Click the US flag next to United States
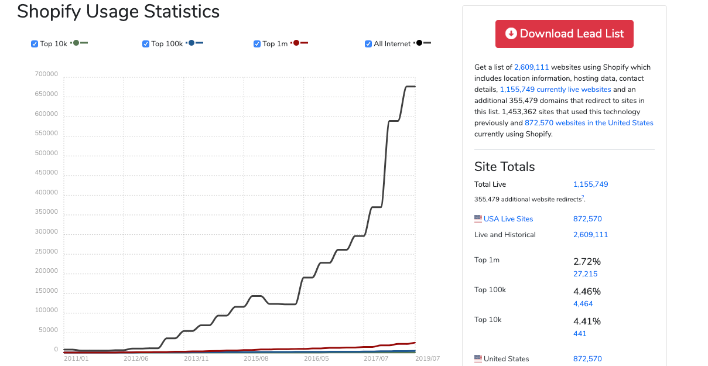The width and height of the screenshot is (708, 366). click(477, 358)
